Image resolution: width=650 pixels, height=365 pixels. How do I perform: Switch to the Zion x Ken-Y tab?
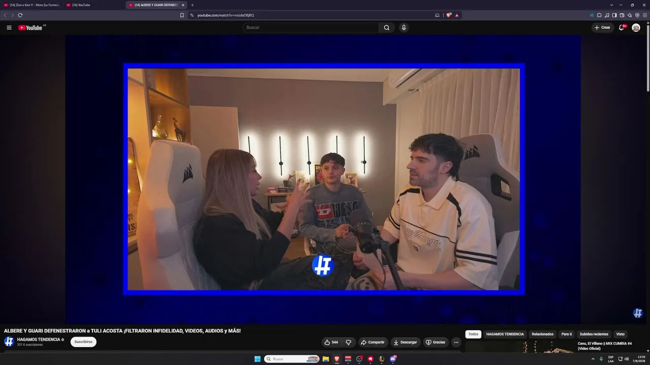31,5
